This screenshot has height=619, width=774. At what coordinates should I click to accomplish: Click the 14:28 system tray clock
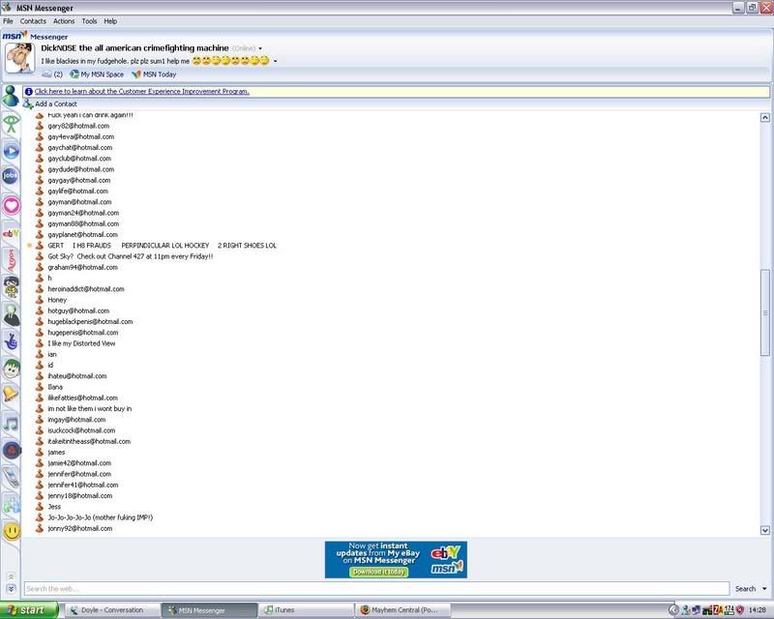tap(758, 610)
